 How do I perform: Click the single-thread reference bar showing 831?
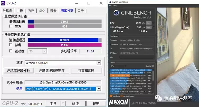(x=64, y=26)
